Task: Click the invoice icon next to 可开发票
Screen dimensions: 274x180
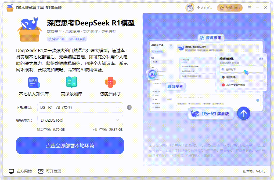Action: 41,171
